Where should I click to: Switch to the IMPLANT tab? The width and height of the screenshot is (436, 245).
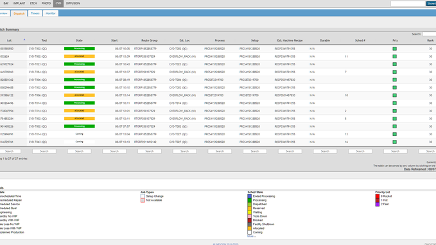click(19, 3)
